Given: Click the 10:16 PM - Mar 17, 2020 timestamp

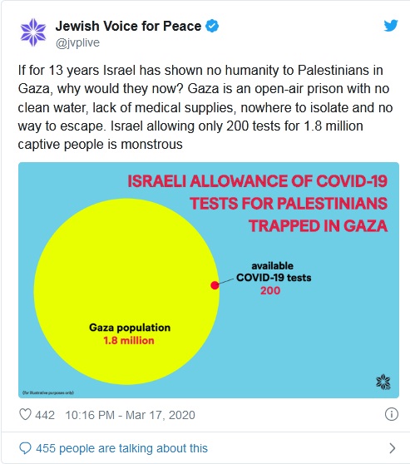Looking at the screenshot, I should coord(130,415).
